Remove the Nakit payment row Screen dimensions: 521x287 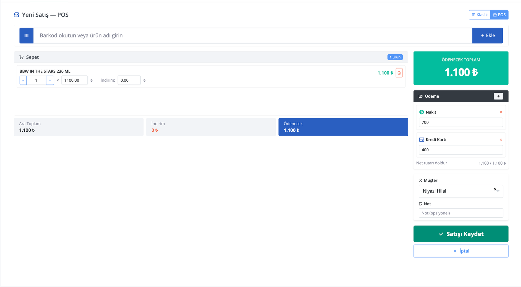click(501, 112)
